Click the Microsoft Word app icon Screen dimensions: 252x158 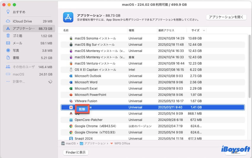tap(71, 82)
